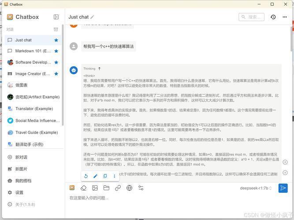Collapse the Thinking section arrow

tap(99, 69)
